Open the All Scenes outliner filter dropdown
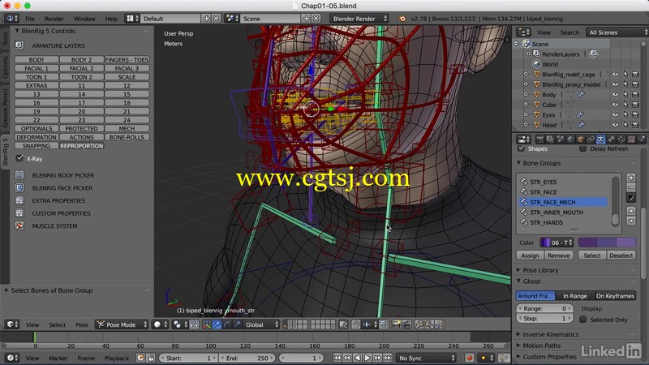Image resolution: width=649 pixels, height=365 pixels. 617,32
